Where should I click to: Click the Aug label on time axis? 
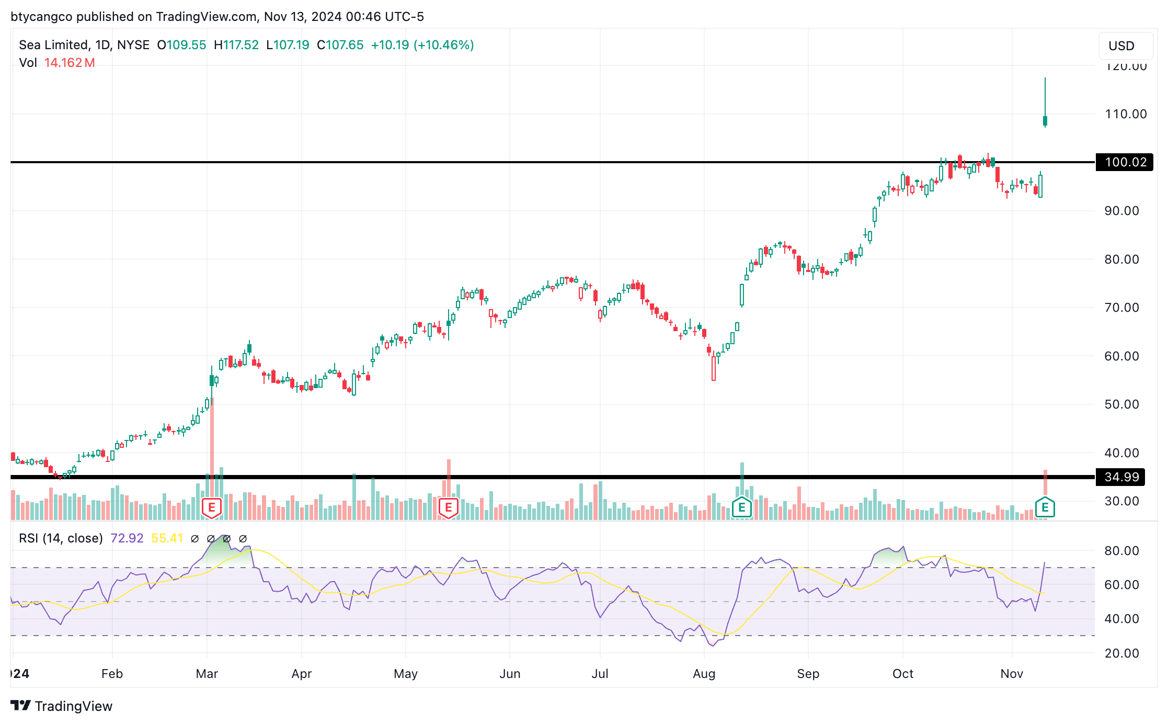pos(704,673)
